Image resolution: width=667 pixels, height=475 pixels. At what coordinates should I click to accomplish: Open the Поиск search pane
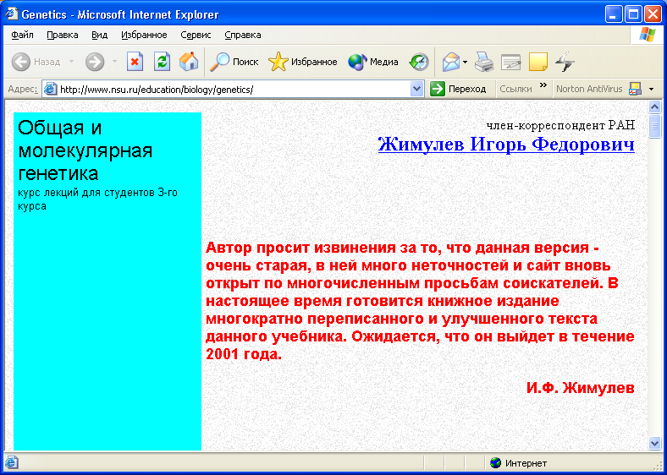pyautogui.click(x=234, y=62)
